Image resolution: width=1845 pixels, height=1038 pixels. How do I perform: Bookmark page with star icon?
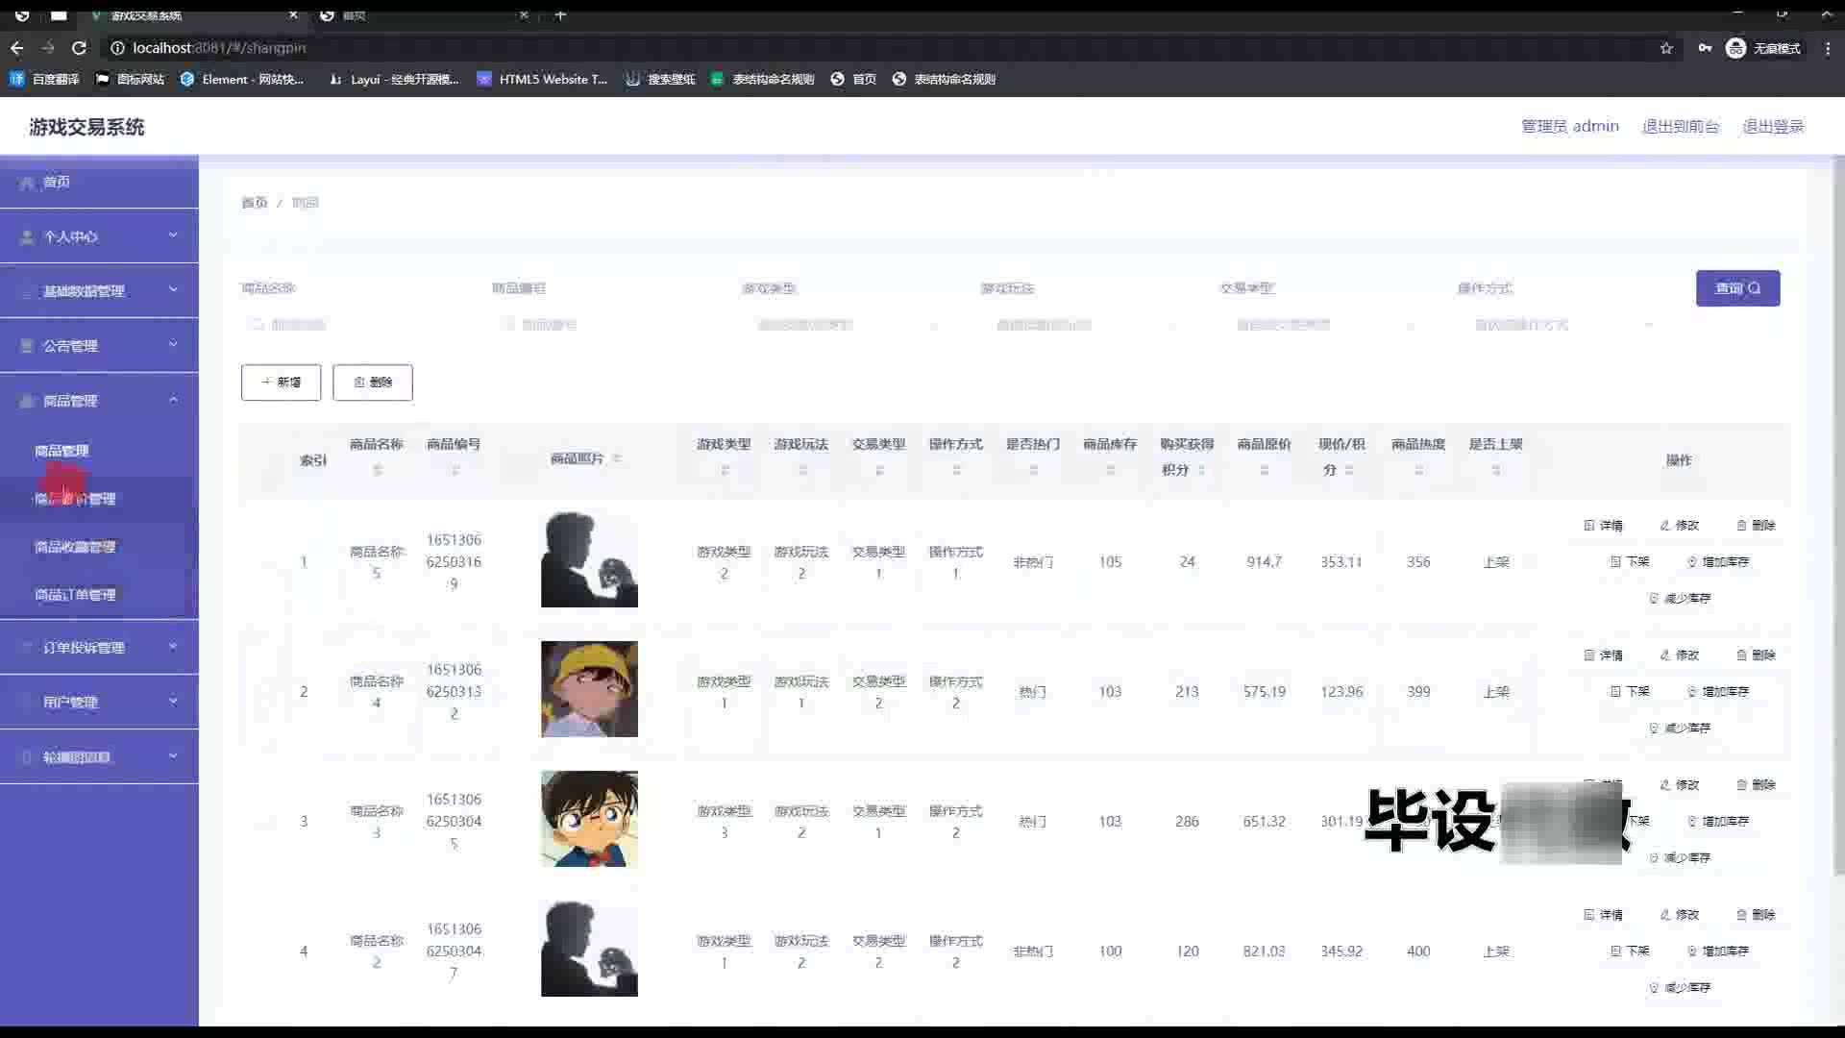point(1666,48)
